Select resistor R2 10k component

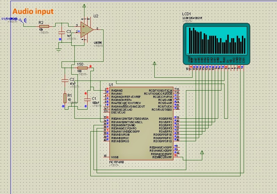click(44, 26)
